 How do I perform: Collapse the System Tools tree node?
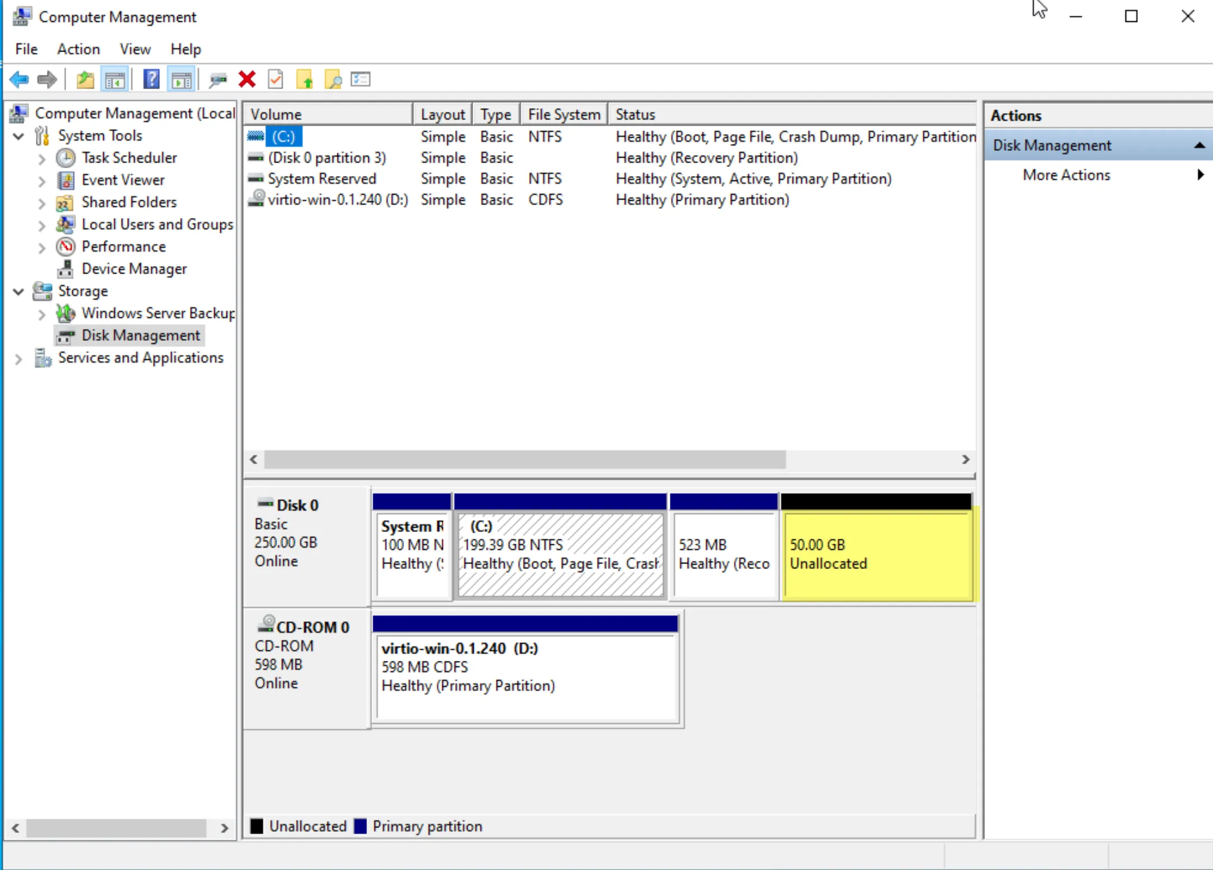(x=18, y=136)
